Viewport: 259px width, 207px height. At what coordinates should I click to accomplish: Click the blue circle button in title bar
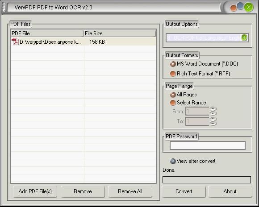coord(240,6)
